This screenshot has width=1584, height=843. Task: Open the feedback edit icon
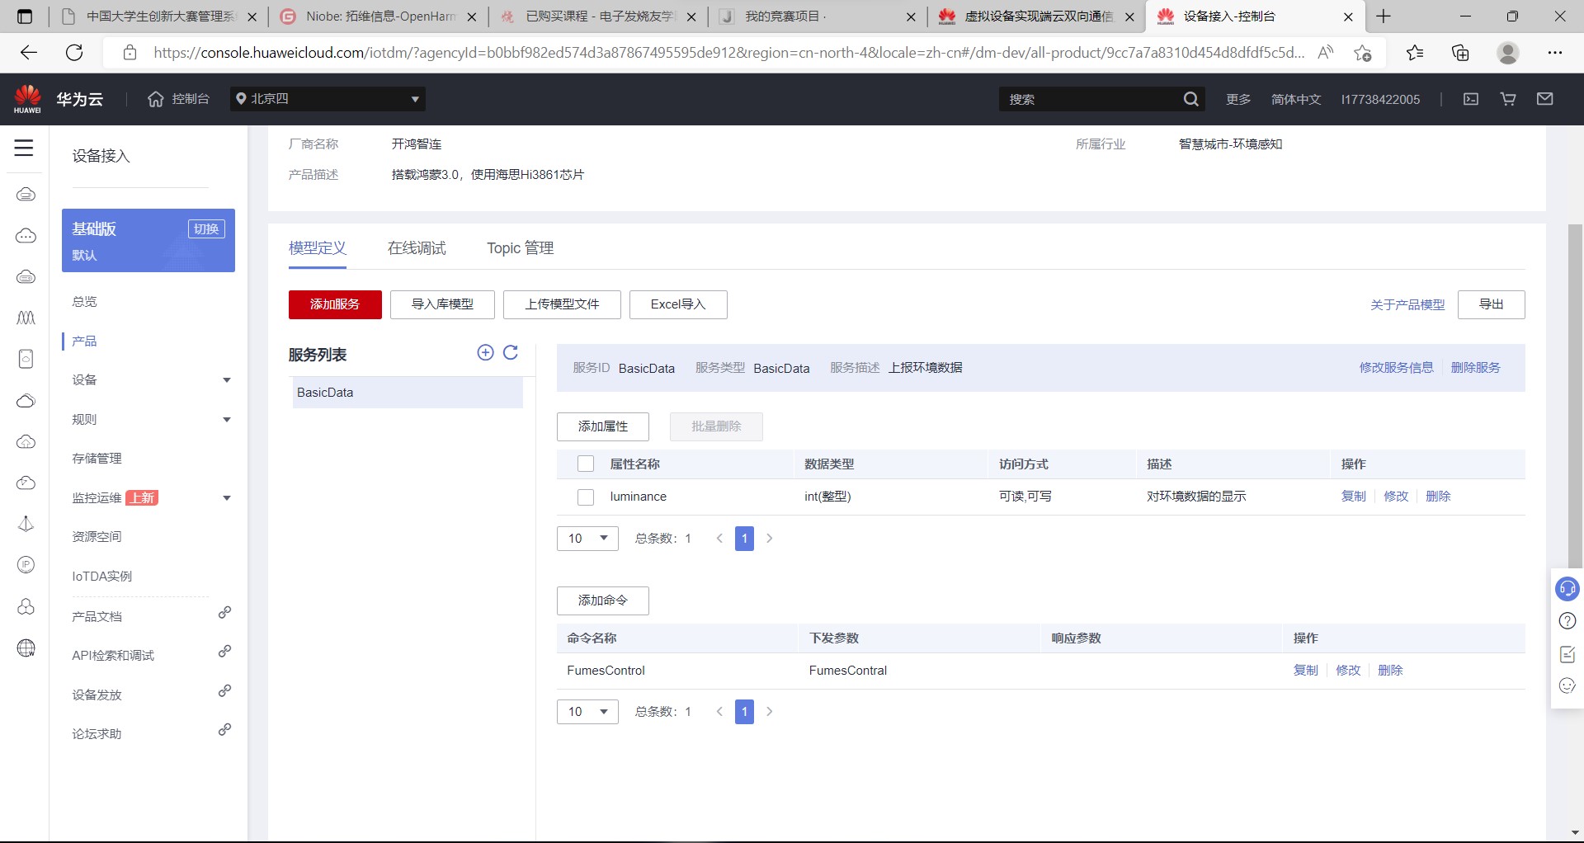click(x=1567, y=654)
